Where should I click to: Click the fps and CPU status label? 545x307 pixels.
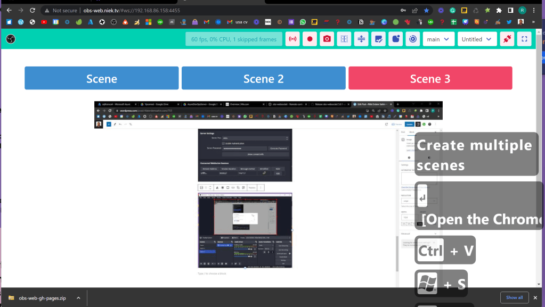[234, 39]
